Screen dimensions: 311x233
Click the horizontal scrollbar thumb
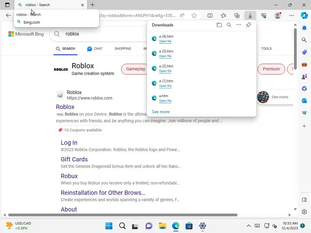pos(123,215)
